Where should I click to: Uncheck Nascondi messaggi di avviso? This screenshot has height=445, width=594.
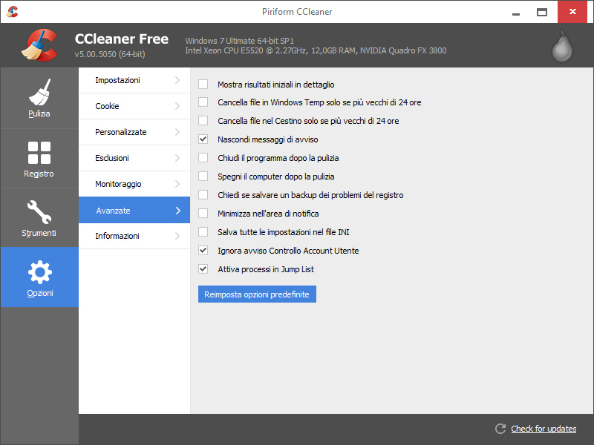pyautogui.click(x=203, y=139)
